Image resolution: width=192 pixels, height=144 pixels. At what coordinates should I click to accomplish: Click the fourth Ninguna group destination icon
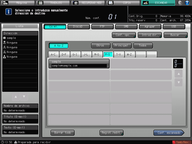click(x=4, y=57)
